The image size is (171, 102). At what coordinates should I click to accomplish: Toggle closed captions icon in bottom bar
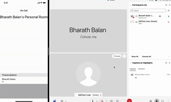[x=62, y=101]
